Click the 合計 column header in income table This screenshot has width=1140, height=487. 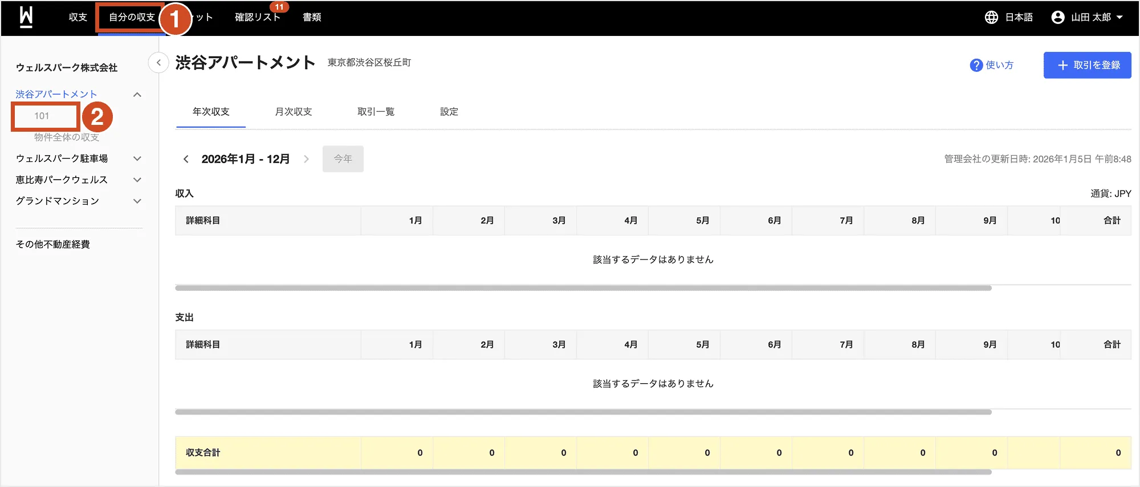tap(1112, 221)
